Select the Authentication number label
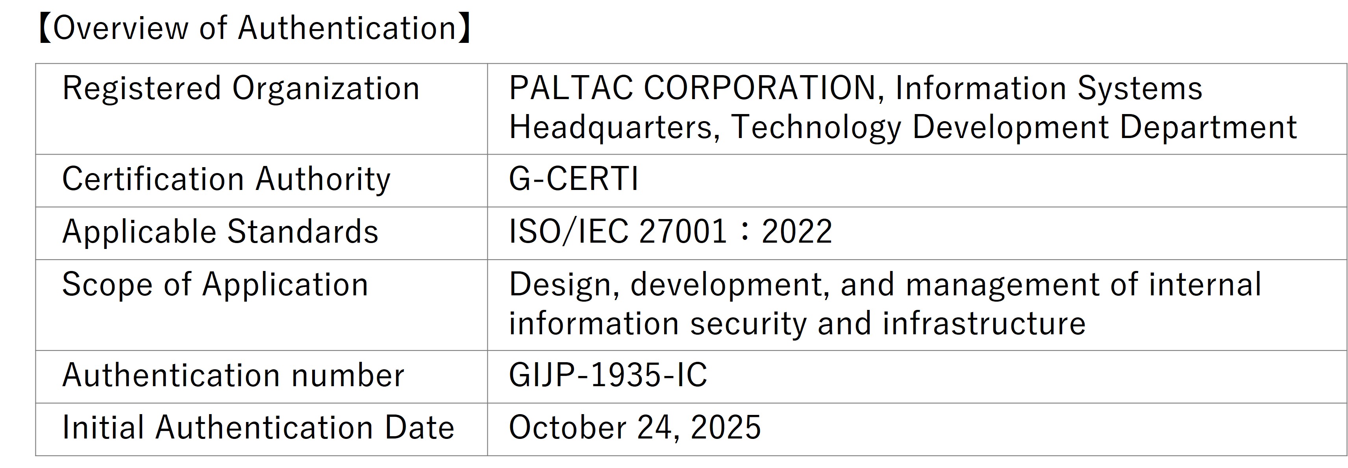 (233, 376)
